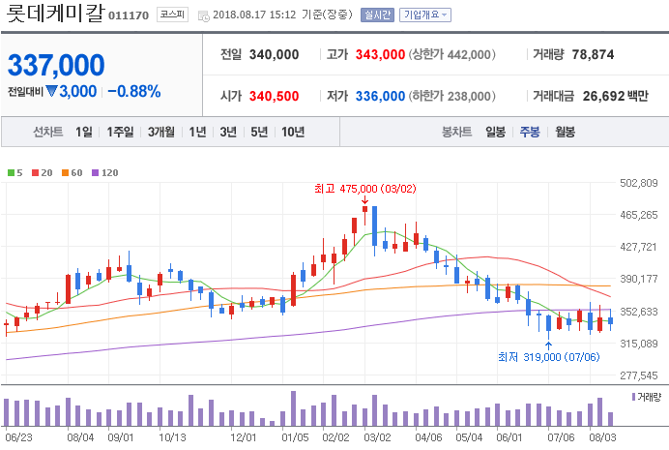
Task: Click the 07/06 date axis label
Action: click(561, 437)
